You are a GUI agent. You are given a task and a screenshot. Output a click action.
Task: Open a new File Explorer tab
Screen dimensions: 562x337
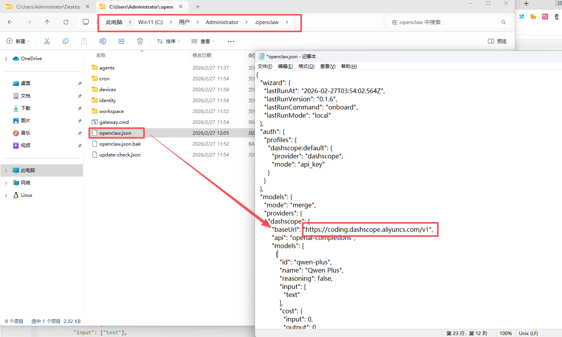tap(198, 7)
